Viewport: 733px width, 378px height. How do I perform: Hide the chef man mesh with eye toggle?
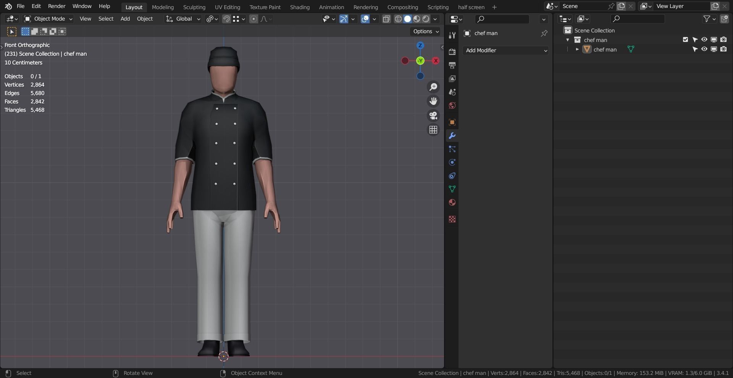click(704, 49)
